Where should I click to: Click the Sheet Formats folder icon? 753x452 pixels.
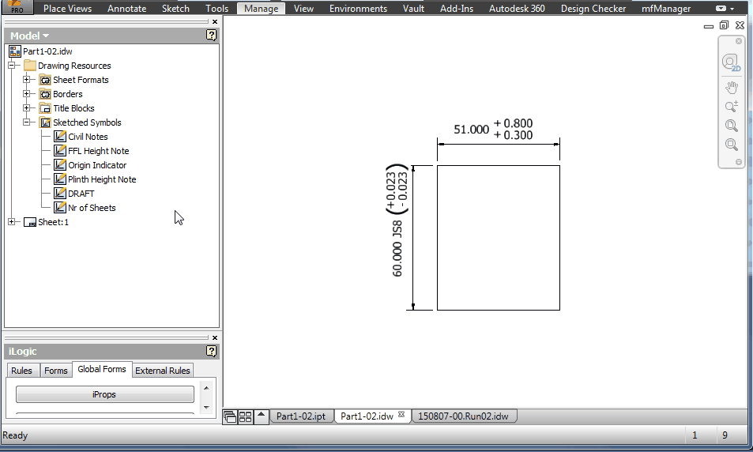(45, 80)
